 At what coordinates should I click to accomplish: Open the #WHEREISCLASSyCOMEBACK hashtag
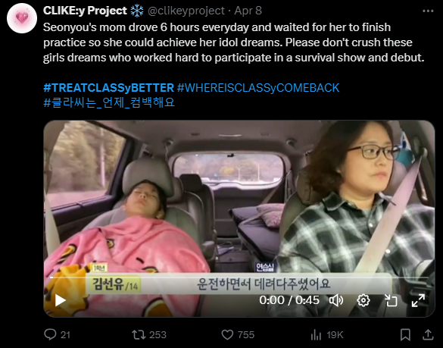pos(258,88)
